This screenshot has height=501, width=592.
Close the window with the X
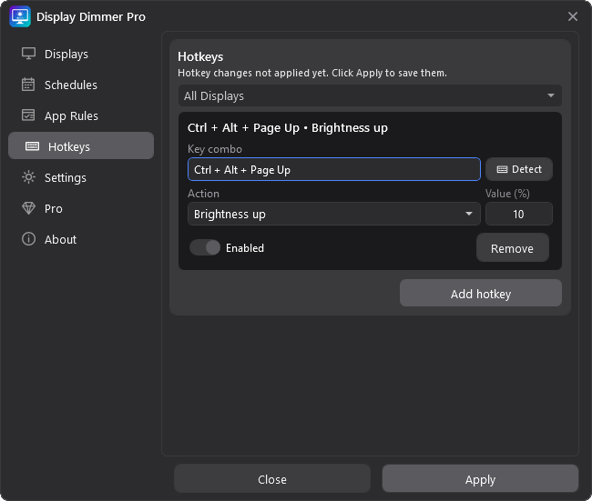coord(572,16)
